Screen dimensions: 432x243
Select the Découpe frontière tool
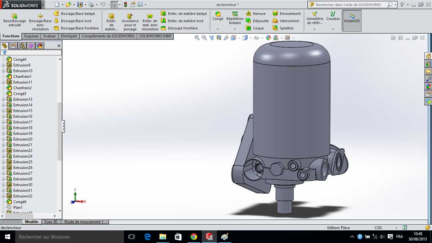(x=179, y=28)
